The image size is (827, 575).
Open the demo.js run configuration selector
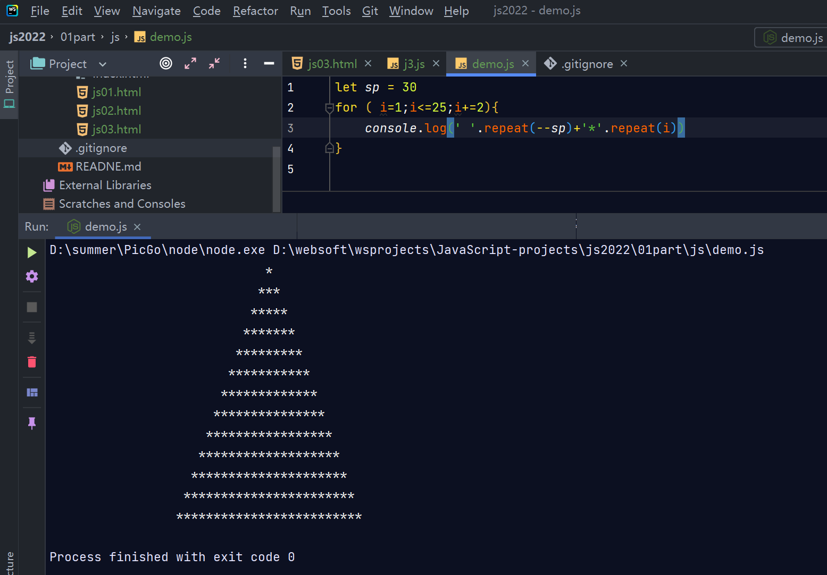(792, 38)
